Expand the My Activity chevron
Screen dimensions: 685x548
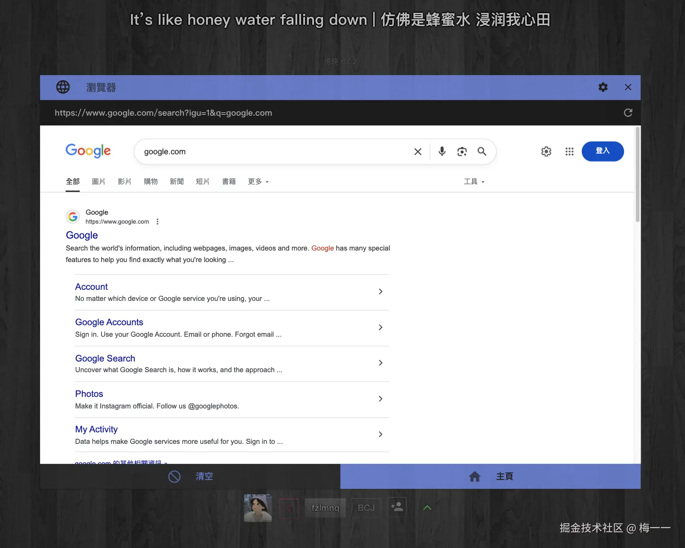[380, 434]
